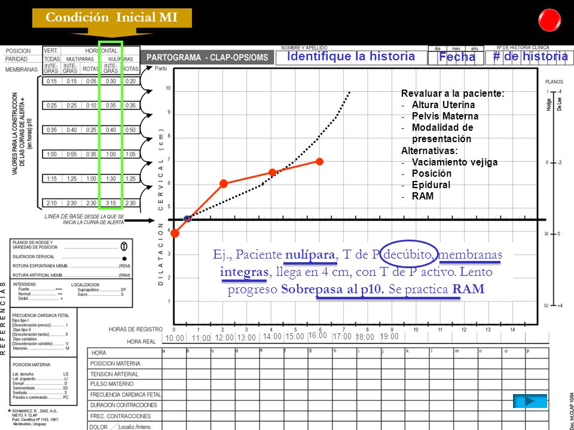Click the red circle button
574x430 pixels.
point(549,20)
